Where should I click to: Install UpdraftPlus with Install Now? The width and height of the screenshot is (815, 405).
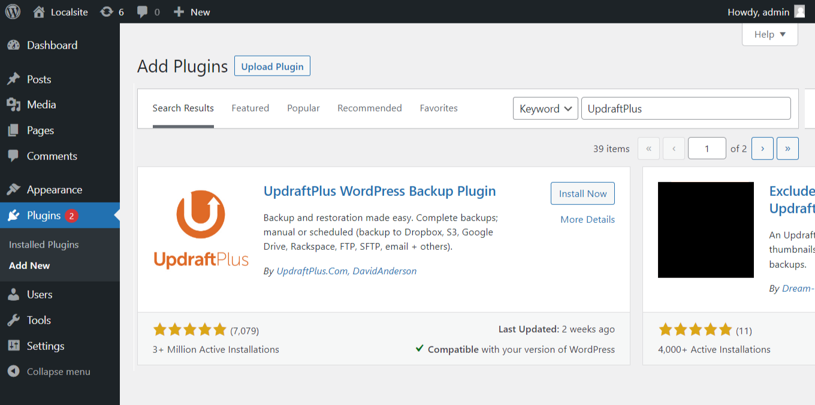(582, 194)
